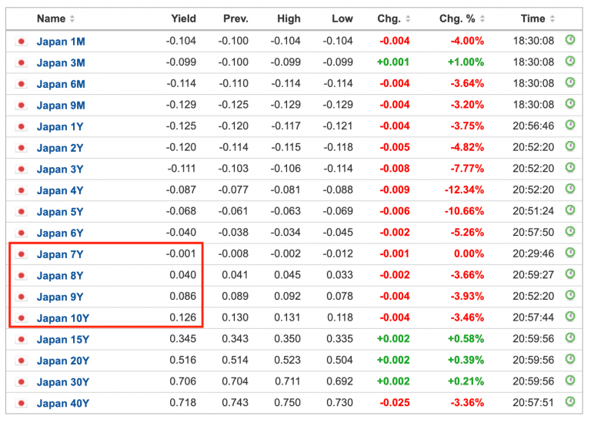Select the -12.34% change value for Japan 4Y

coord(464,190)
